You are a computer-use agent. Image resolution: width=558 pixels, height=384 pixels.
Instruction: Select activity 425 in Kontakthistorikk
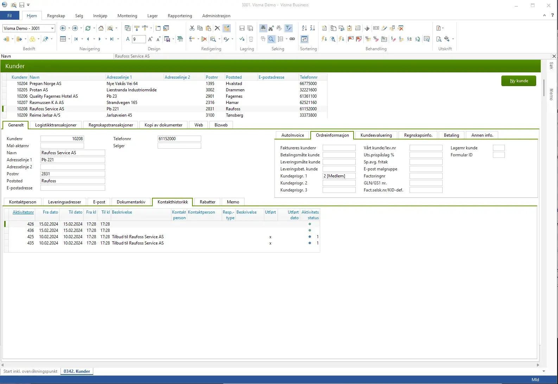pyautogui.click(x=162, y=237)
